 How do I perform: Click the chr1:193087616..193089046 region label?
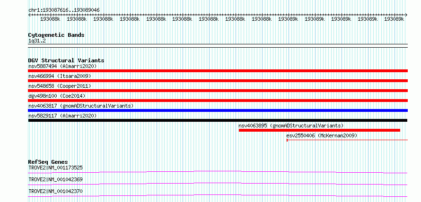pyautogui.click(x=64, y=10)
